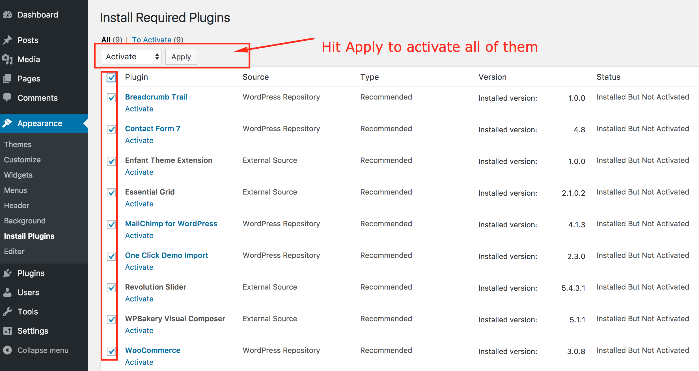699x371 pixels.
Task: Click the Appearance paintbrush icon
Action: tap(8, 123)
